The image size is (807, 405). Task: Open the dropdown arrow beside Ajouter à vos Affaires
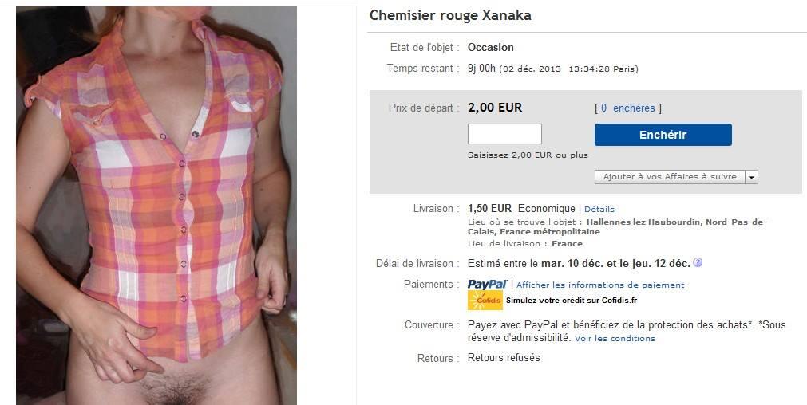[751, 177]
